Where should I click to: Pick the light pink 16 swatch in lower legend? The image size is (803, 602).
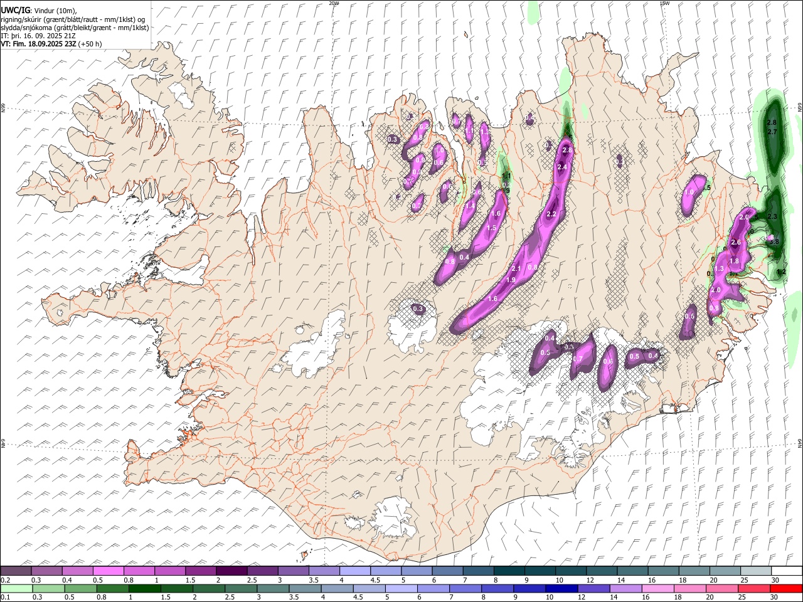[x=657, y=588]
